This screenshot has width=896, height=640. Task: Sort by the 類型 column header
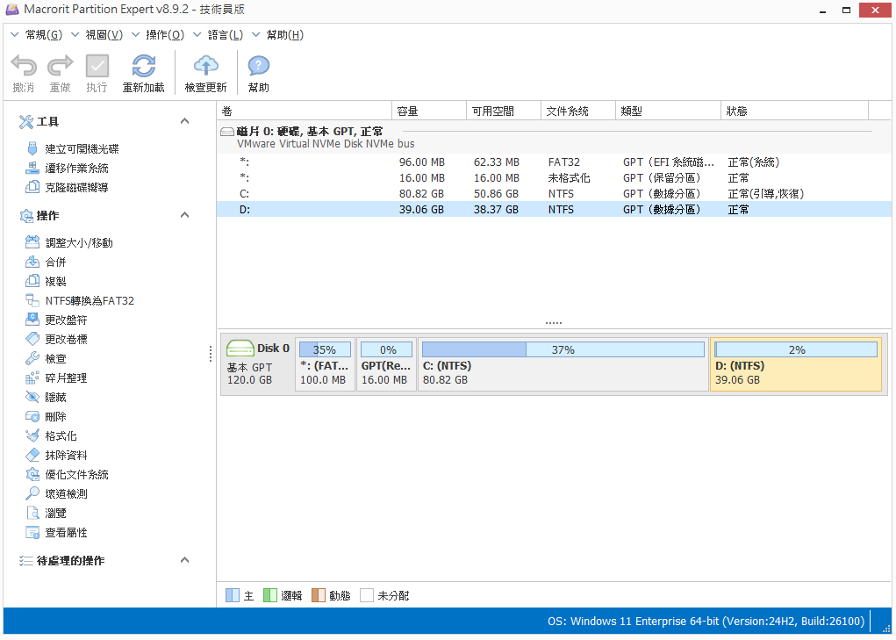[668, 111]
